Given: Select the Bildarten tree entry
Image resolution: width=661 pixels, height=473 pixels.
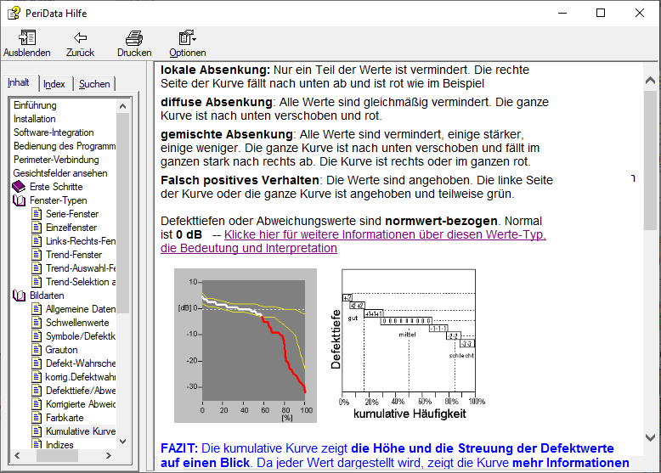Looking at the screenshot, I should (x=47, y=296).
